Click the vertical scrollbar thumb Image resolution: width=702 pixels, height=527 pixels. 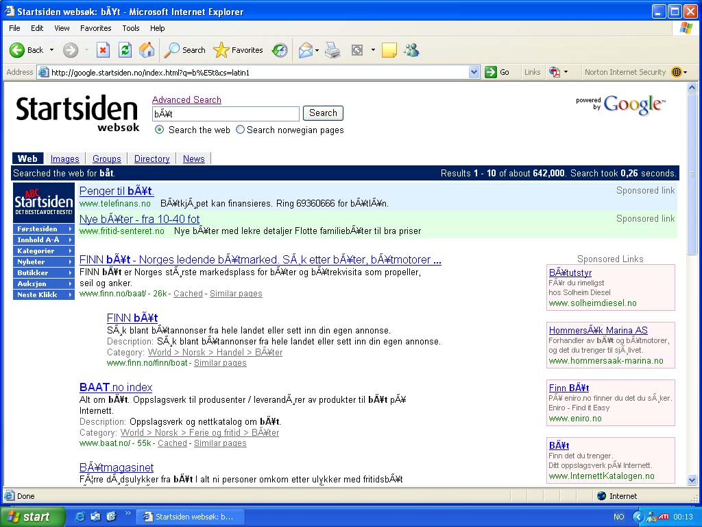coord(692,174)
